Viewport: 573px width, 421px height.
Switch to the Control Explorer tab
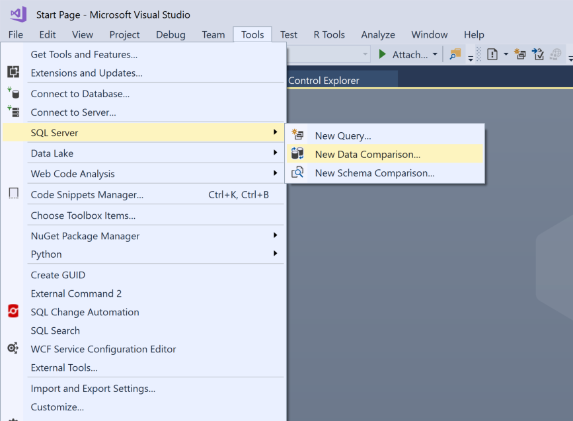(x=324, y=81)
